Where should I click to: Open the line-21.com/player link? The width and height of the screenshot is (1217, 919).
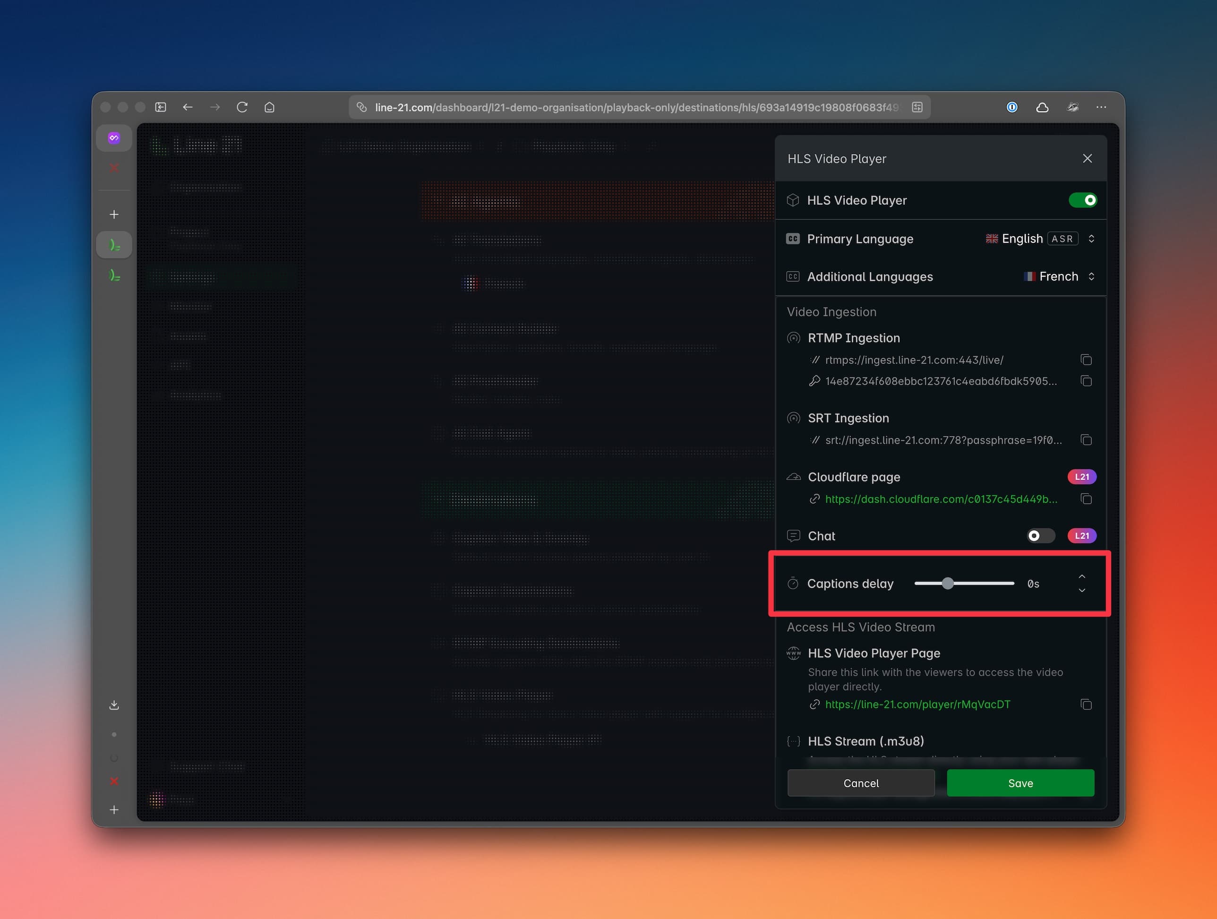(917, 704)
